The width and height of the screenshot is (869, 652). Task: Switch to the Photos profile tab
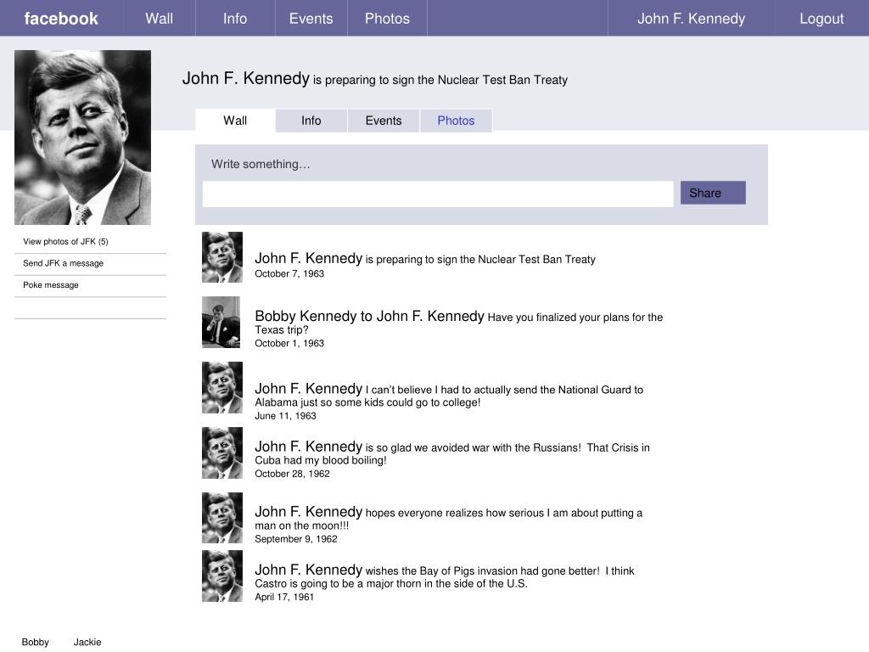click(x=456, y=121)
